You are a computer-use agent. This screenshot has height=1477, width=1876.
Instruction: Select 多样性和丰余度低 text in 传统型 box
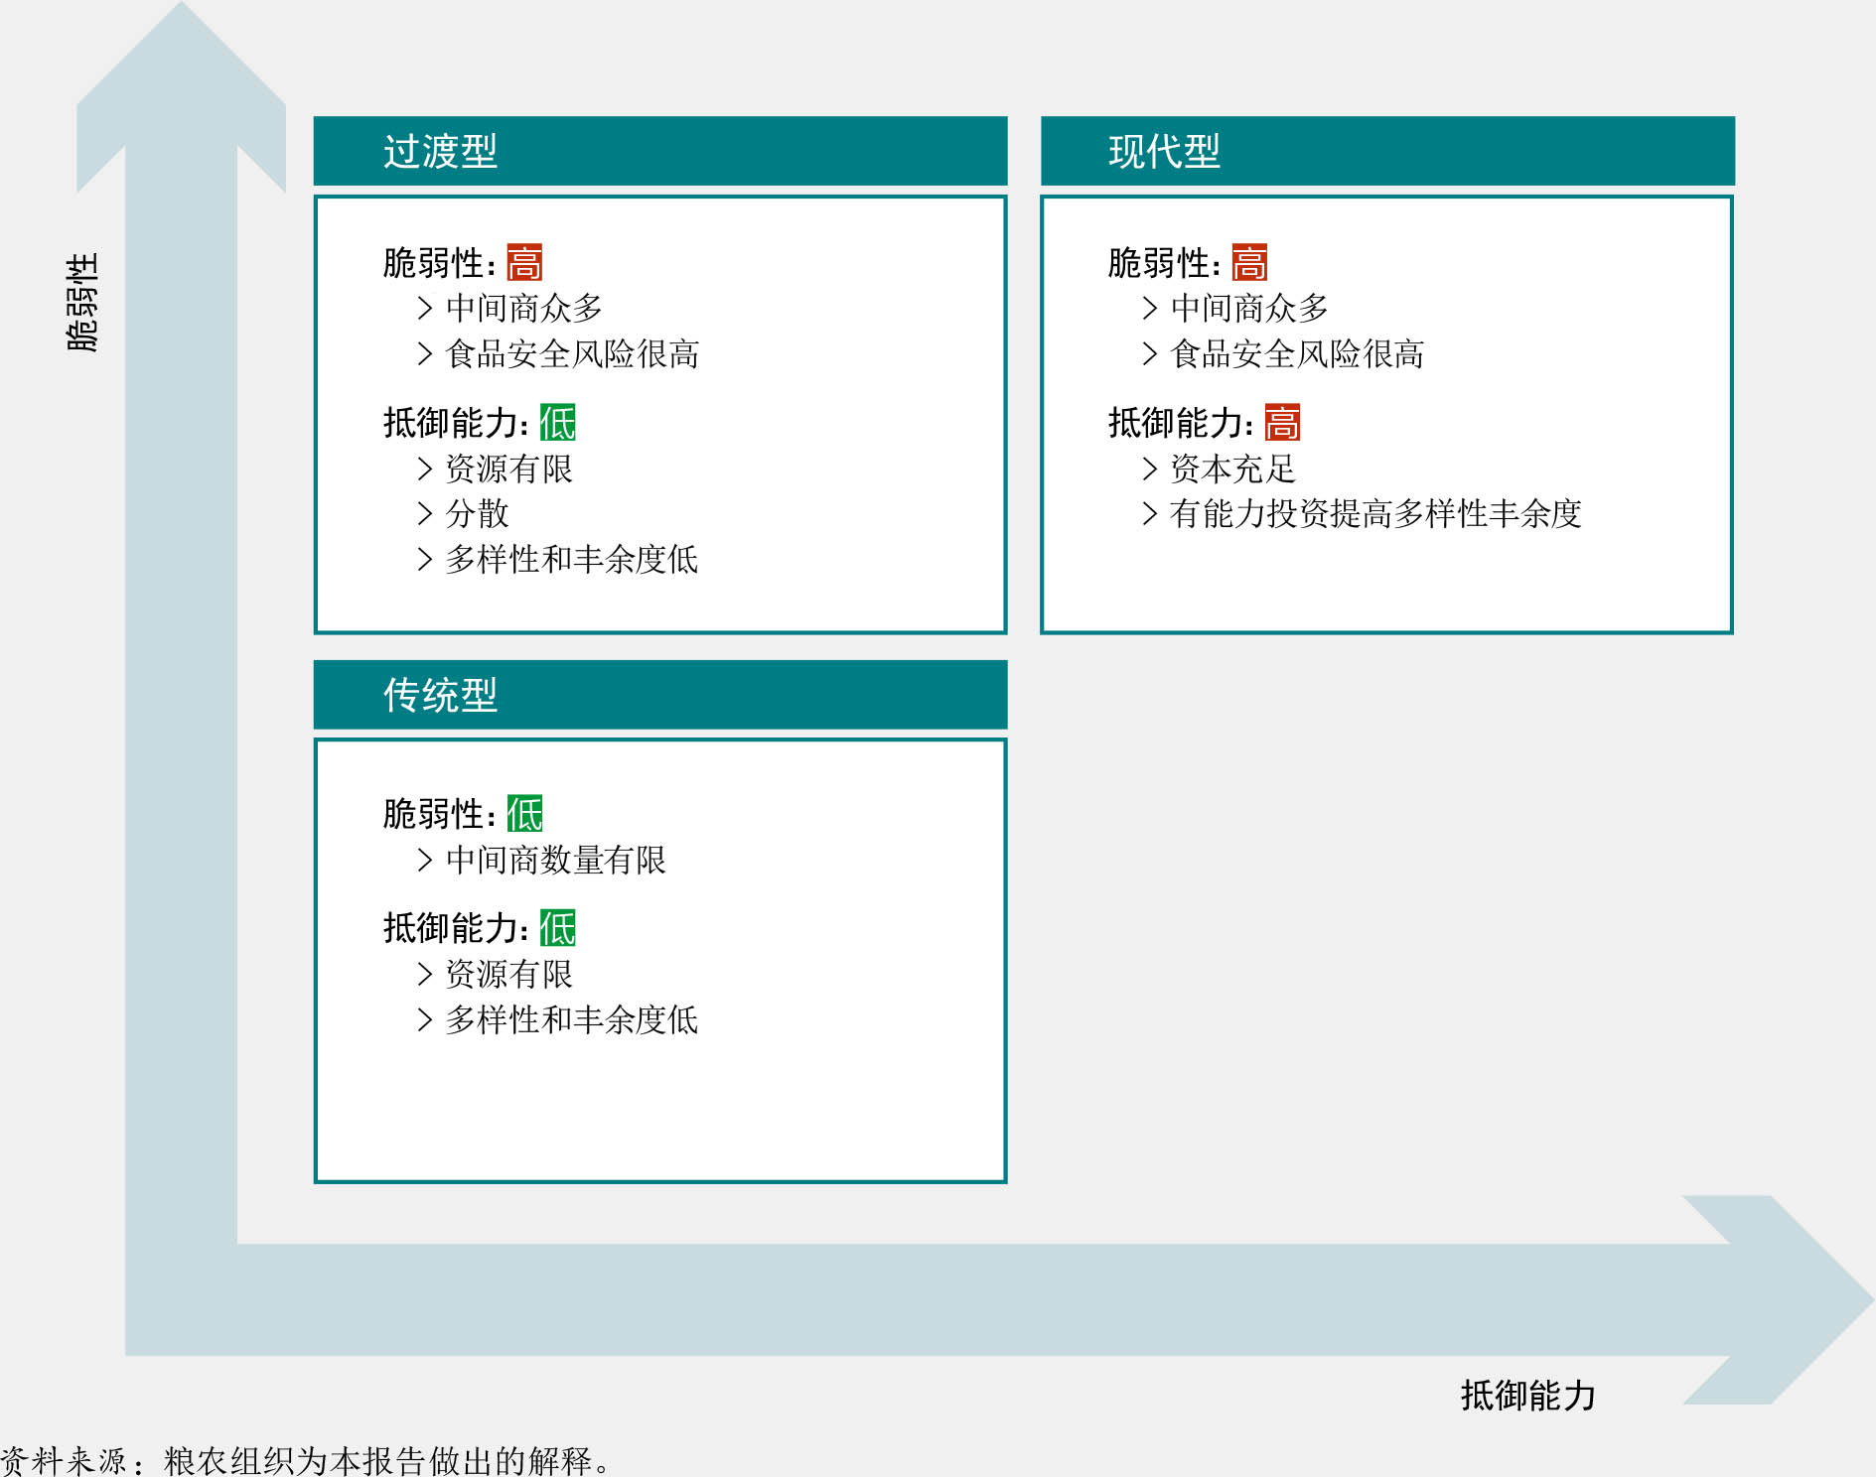click(572, 1019)
